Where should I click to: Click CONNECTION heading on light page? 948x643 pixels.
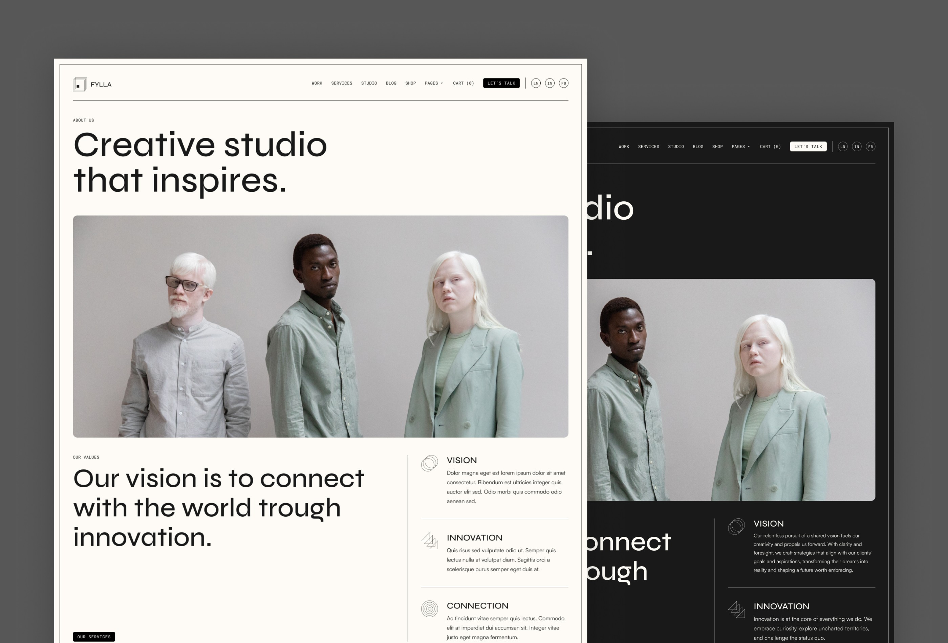(478, 606)
